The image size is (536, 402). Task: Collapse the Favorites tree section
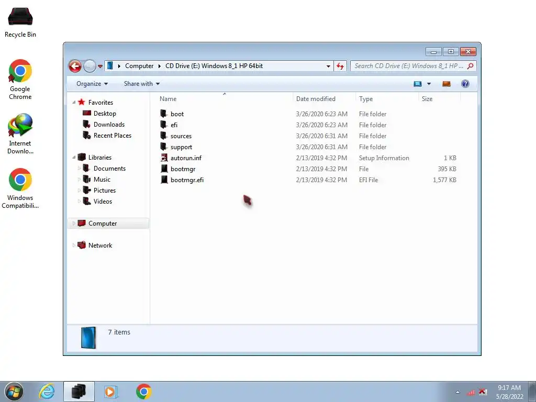74,102
